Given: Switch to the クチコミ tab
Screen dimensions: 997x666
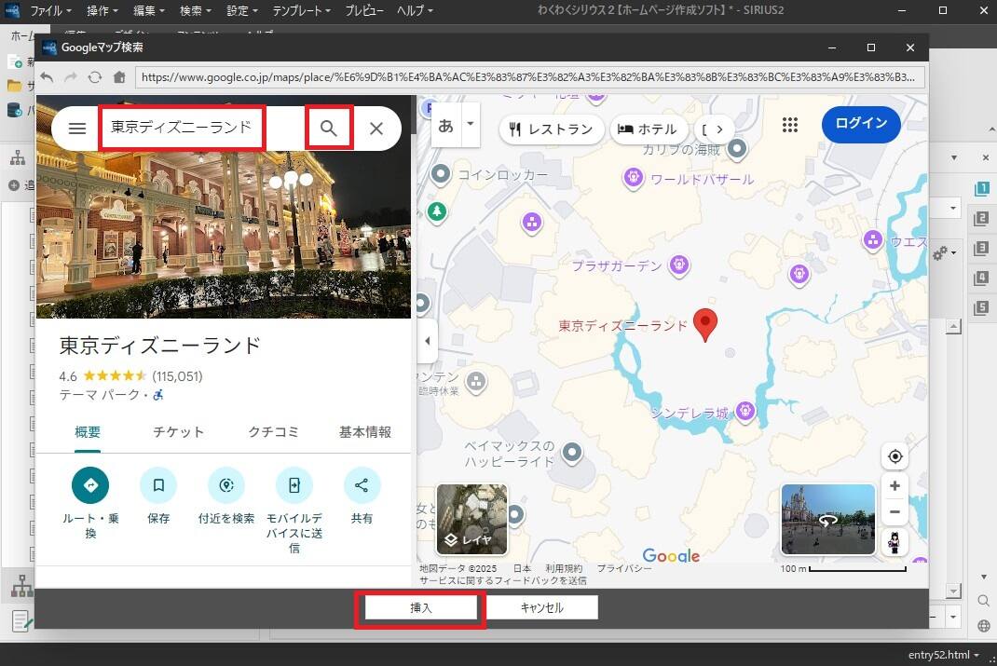Looking at the screenshot, I should tap(273, 432).
